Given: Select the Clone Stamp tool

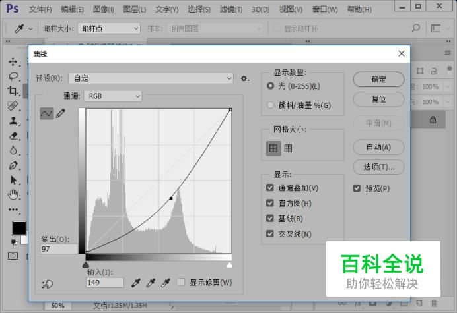Looking at the screenshot, I should point(13,121).
